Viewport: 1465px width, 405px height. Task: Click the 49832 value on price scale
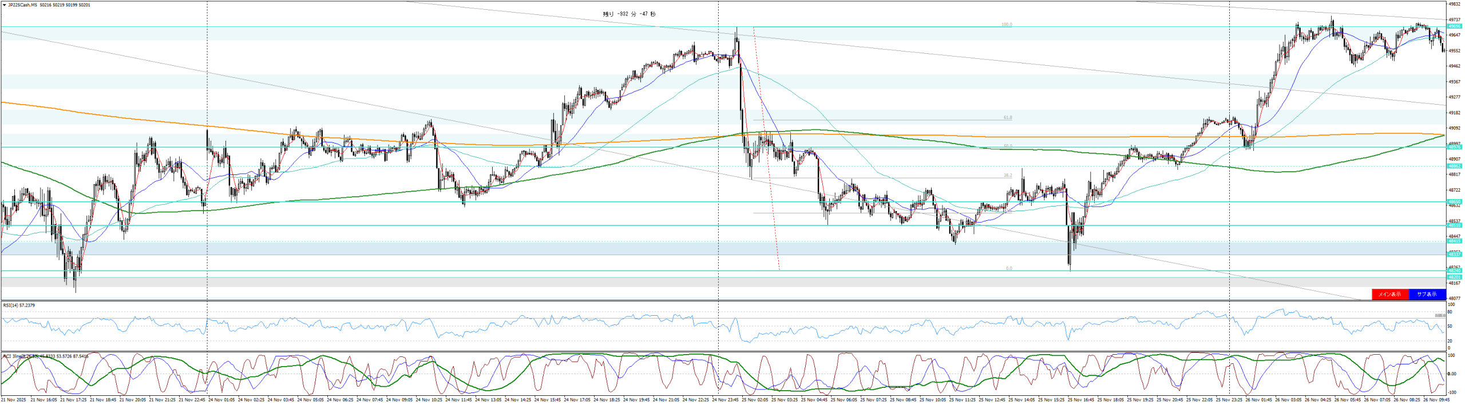[x=1454, y=4]
